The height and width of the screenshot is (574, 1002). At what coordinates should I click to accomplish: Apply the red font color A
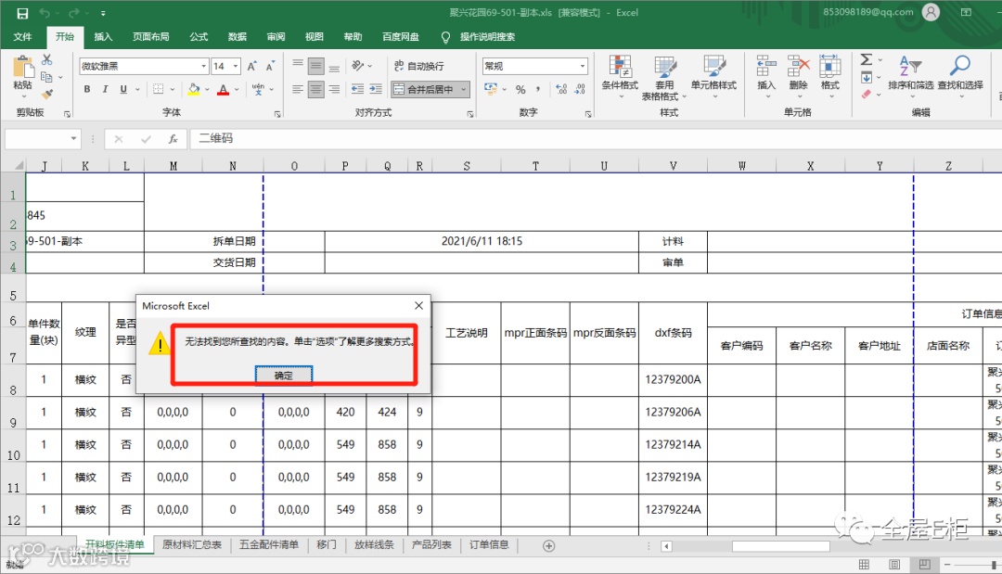223,89
